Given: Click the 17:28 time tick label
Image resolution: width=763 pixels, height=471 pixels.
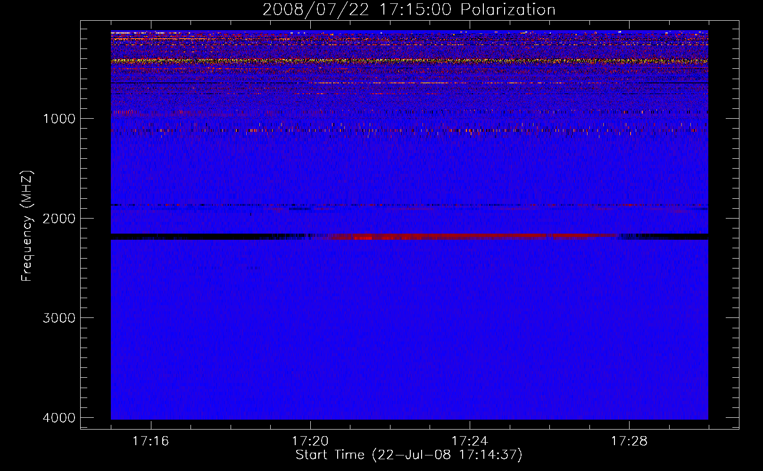Looking at the screenshot, I should tap(629, 441).
